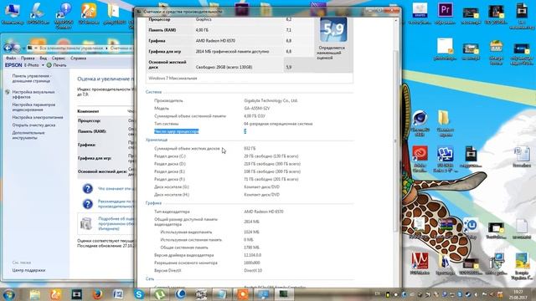Click the 'Раздел диска (E:)' row label
The image size is (536, 301).
tap(169, 171)
